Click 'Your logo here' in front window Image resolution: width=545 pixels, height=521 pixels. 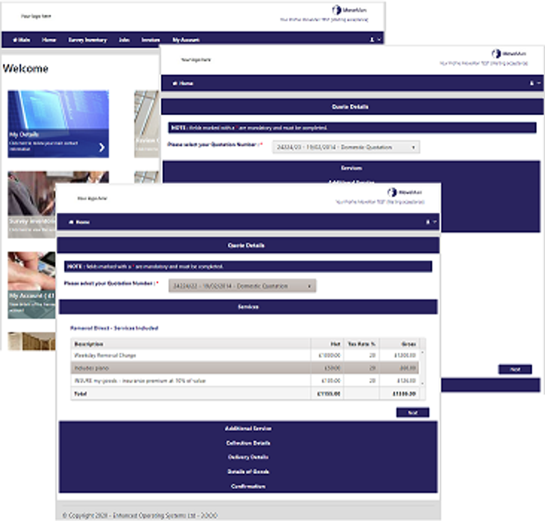pos(92,199)
